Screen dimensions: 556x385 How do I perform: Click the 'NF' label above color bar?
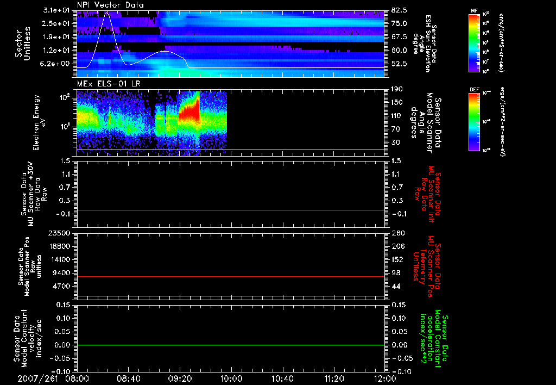coord(474,11)
